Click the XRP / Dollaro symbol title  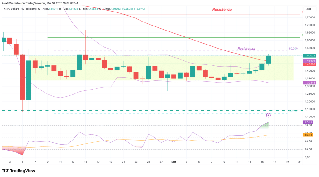tap(11, 9)
